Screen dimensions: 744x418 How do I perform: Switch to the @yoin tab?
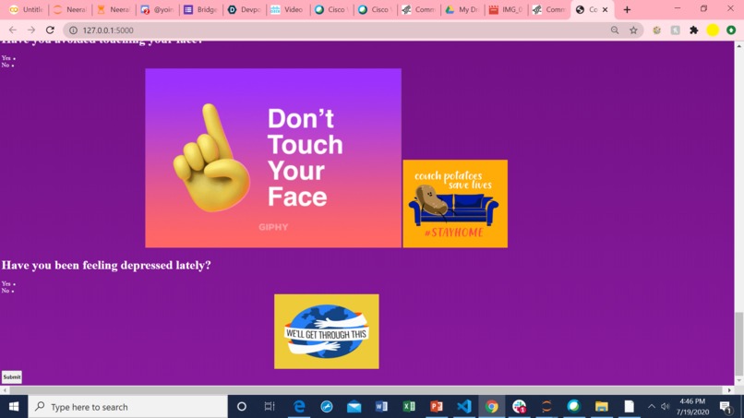click(158, 9)
